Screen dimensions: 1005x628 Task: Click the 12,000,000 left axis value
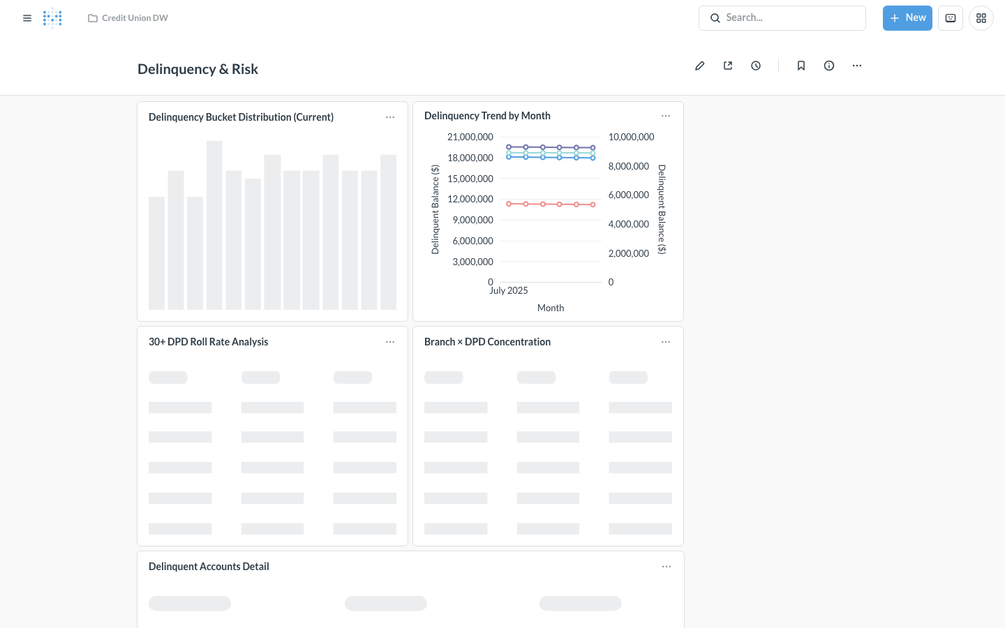pos(470,200)
